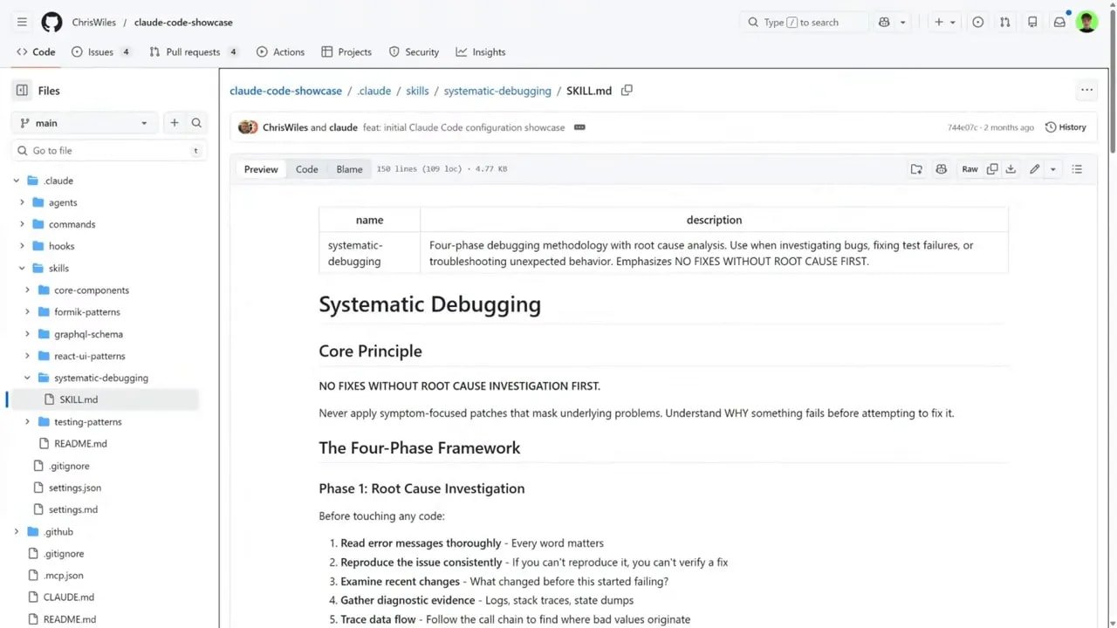
Task: Edit the file using the pencil icon
Action: pos(1034,168)
